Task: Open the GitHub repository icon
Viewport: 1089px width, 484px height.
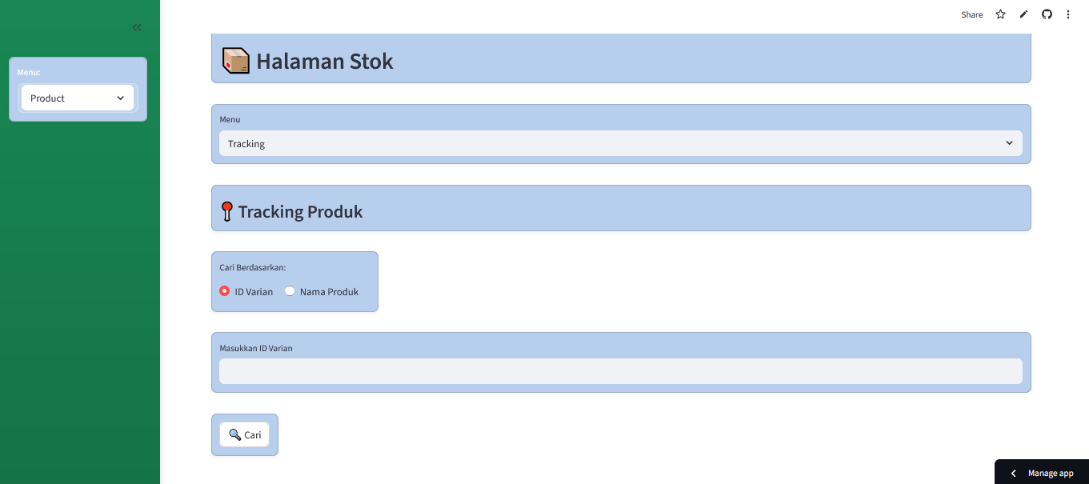Action: click(x=1047, y=14)
